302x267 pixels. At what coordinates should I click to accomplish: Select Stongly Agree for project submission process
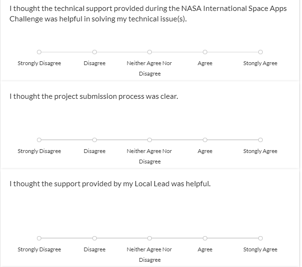[x=260, y=140]
